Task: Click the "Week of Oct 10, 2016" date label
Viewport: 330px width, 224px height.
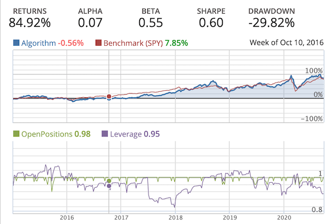Action: (x=287, y=43)
